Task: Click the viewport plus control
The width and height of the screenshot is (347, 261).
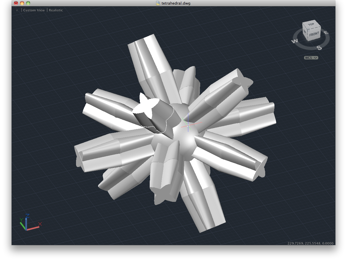Action: (x=17, y=10)
